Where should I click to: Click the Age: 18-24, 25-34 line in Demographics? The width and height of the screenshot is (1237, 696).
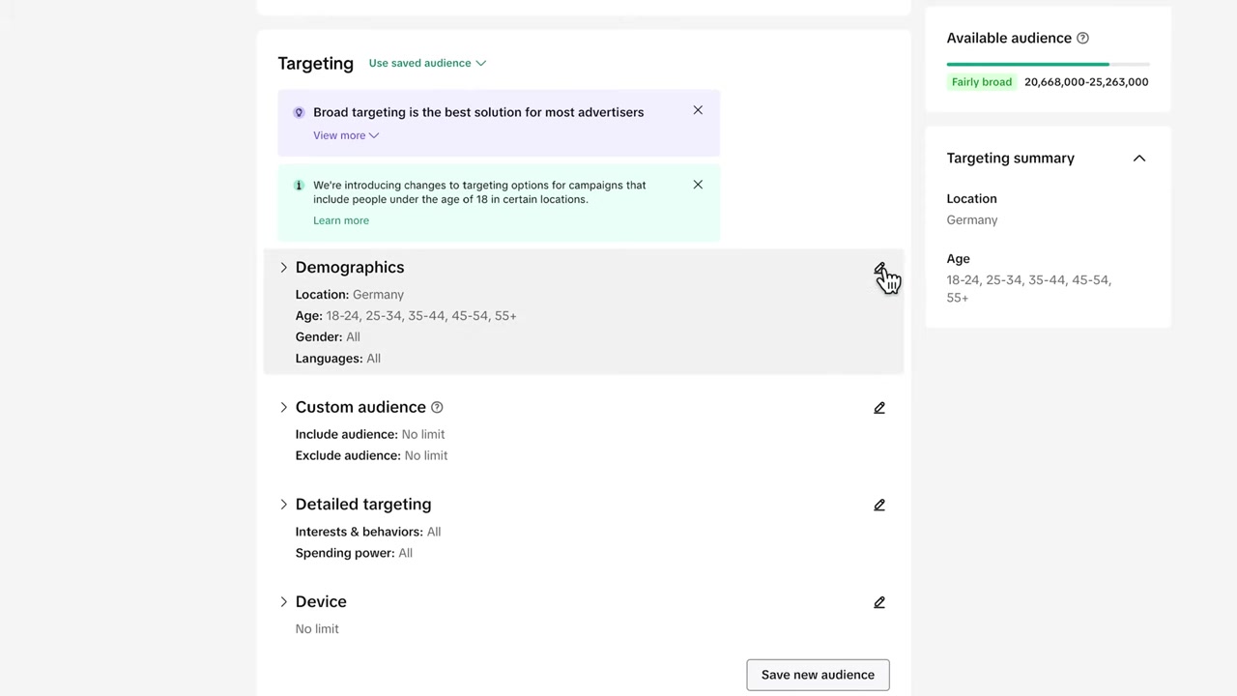point(406,316)
